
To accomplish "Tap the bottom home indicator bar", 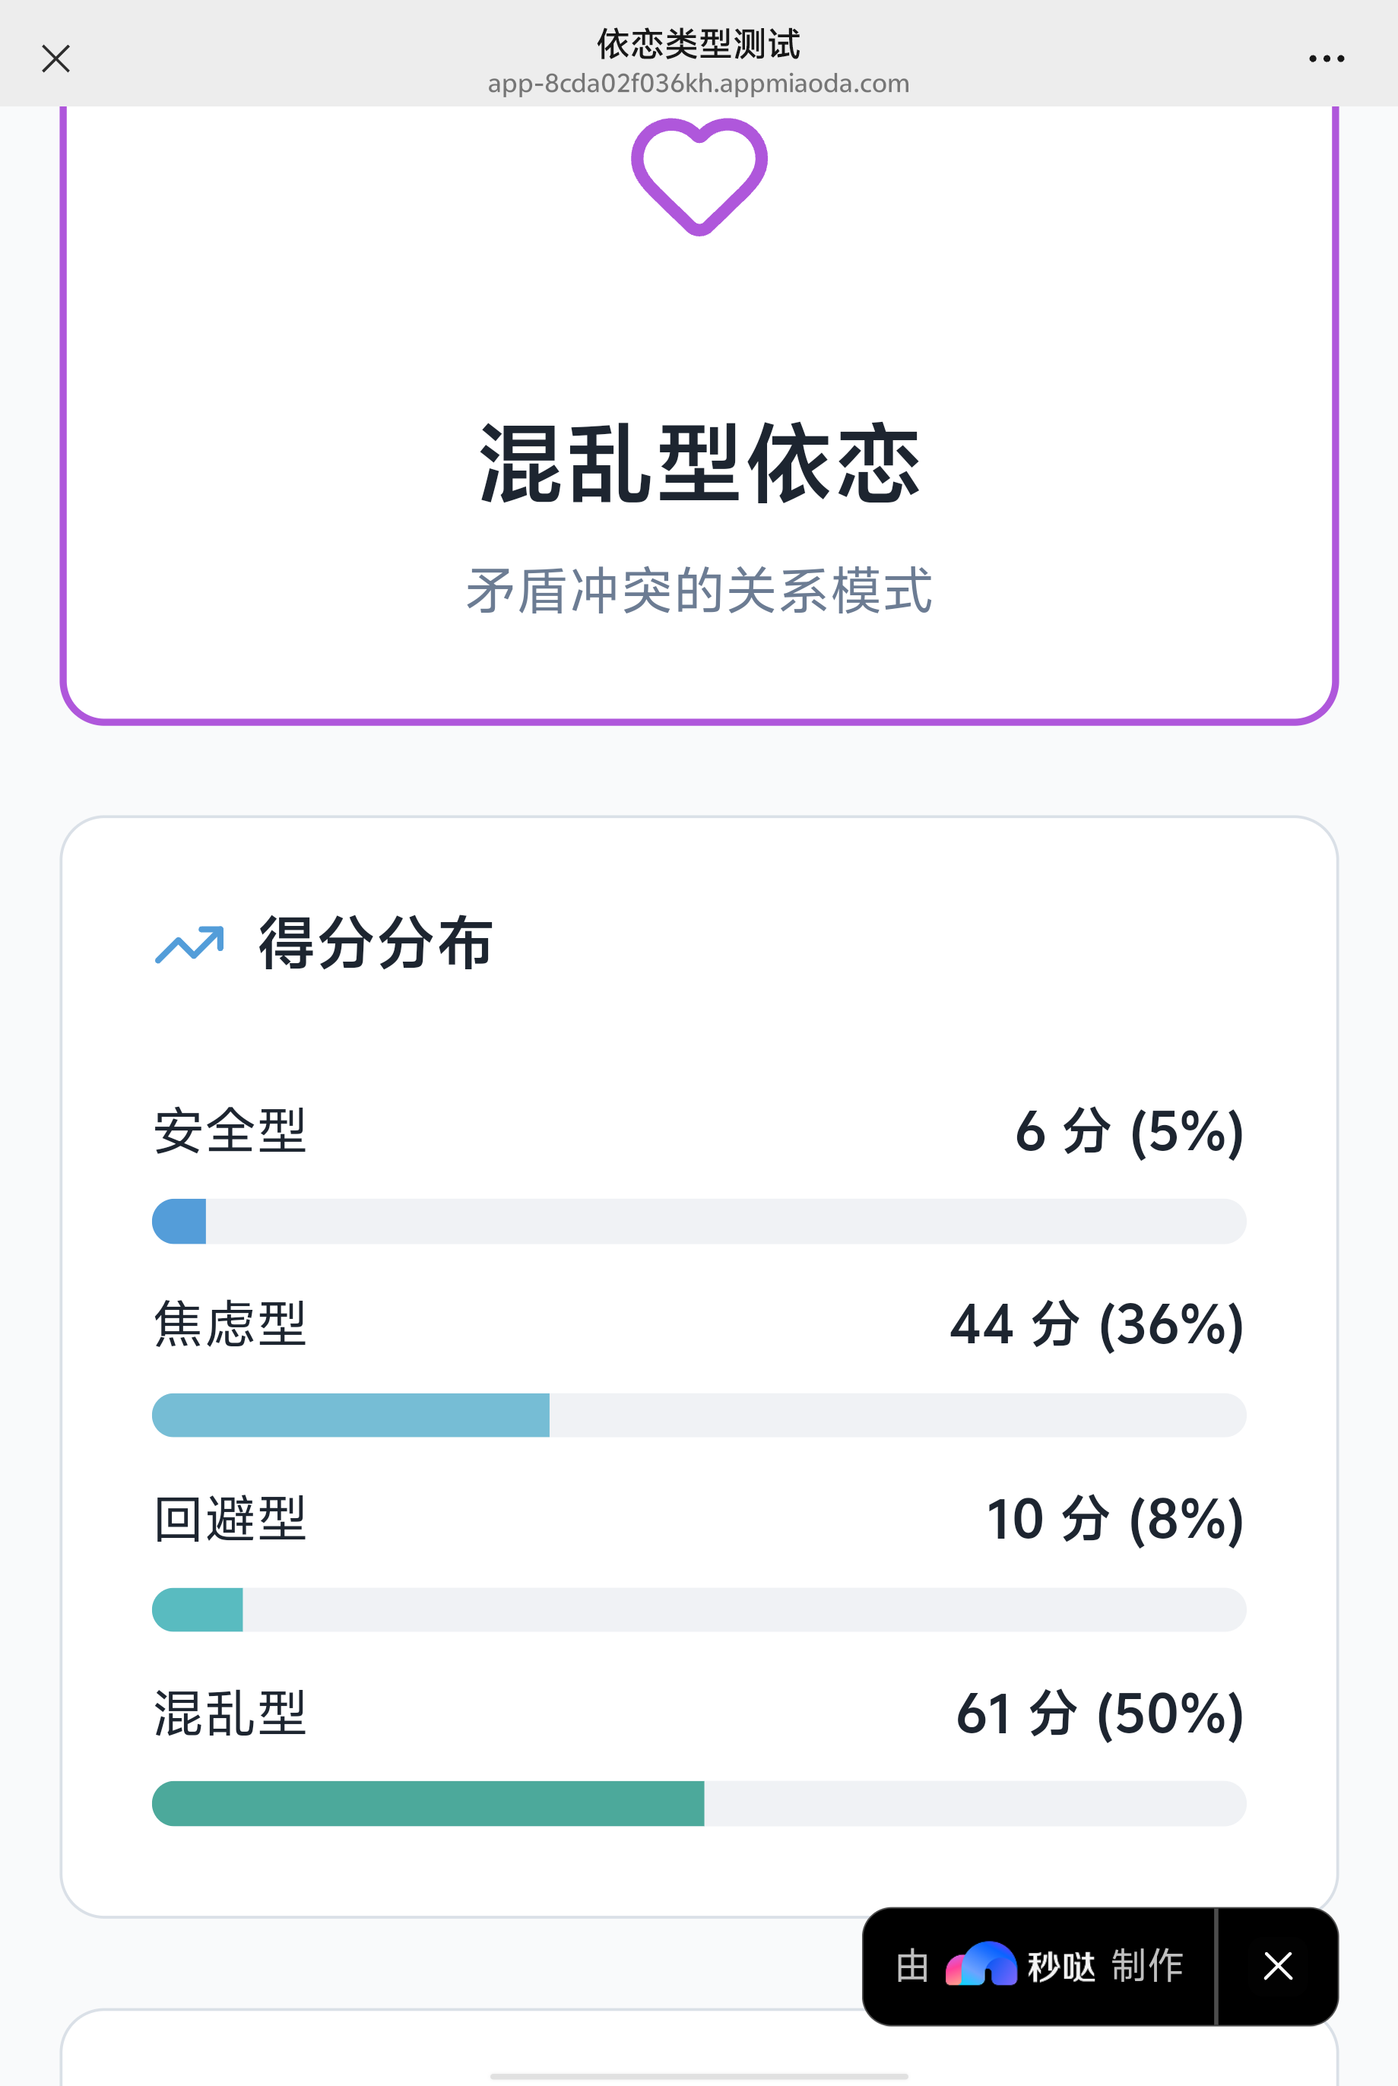I will 699,2076.
